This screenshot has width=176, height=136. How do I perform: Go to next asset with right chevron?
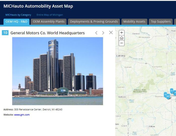pyautogui.click(x=103, y=33)
